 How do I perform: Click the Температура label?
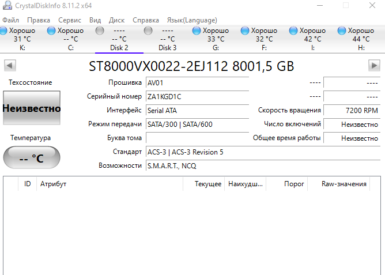tap(31, 138)
